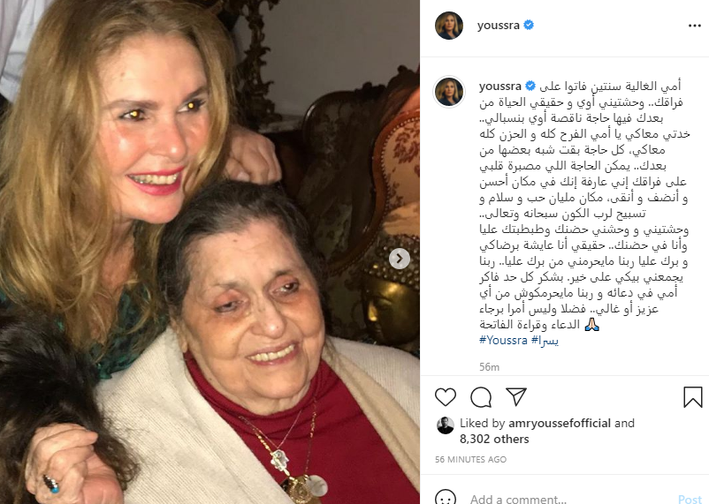The height and width of the screenshot is (504, 709).
Task: Click the youssra profile picture in header
Action: 449,26
